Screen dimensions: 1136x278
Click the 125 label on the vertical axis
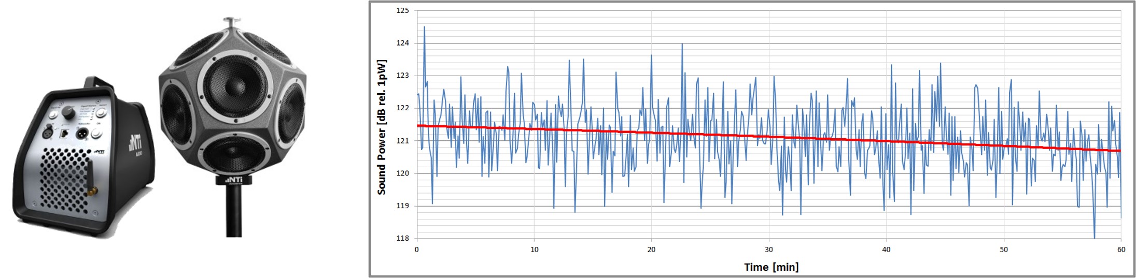[402, 10]
